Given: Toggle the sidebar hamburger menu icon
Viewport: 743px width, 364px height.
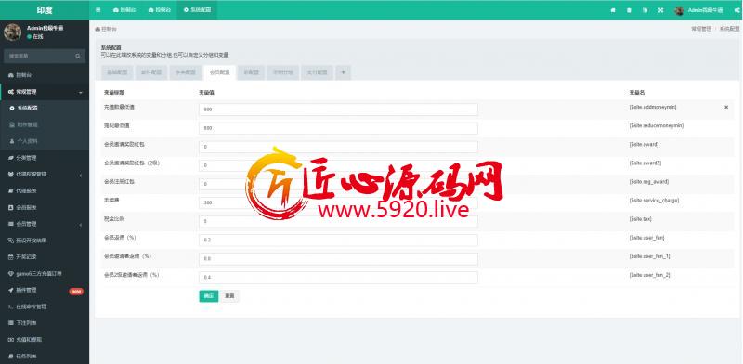Looking at the screenshot, I should coord(98,10).
